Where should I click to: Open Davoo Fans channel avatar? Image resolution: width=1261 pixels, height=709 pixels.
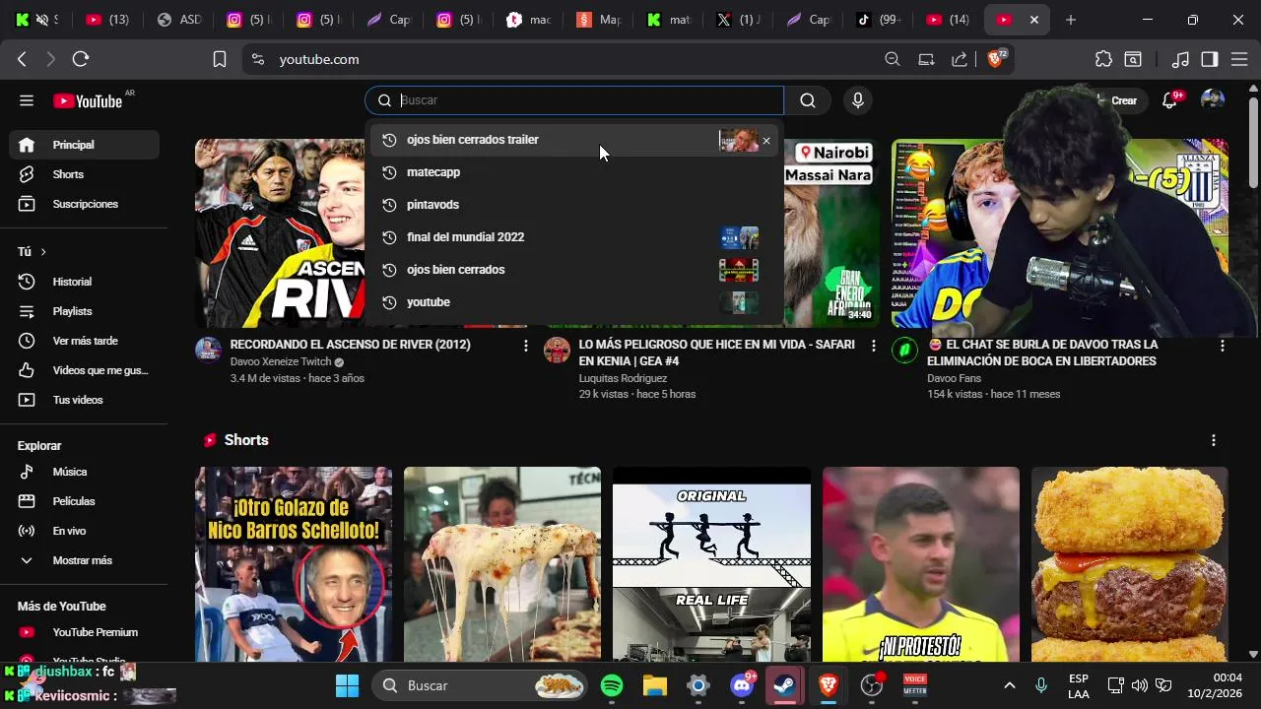[904, 350]
